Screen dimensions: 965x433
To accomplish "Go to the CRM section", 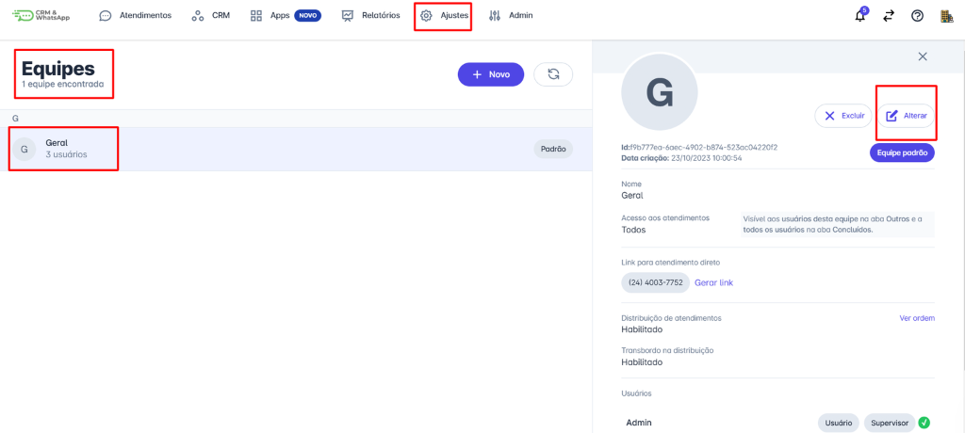I will click(x=210, y=16).
